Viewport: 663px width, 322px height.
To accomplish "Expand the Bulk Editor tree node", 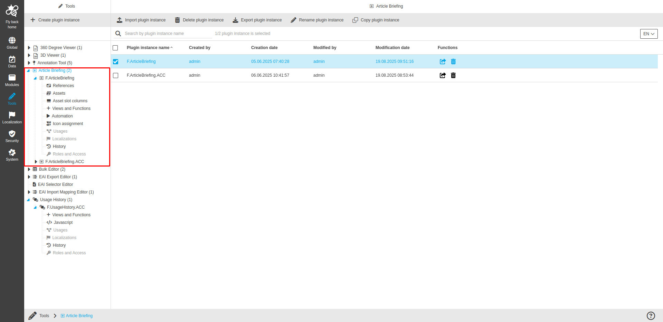I will click(x=29, y=169).
